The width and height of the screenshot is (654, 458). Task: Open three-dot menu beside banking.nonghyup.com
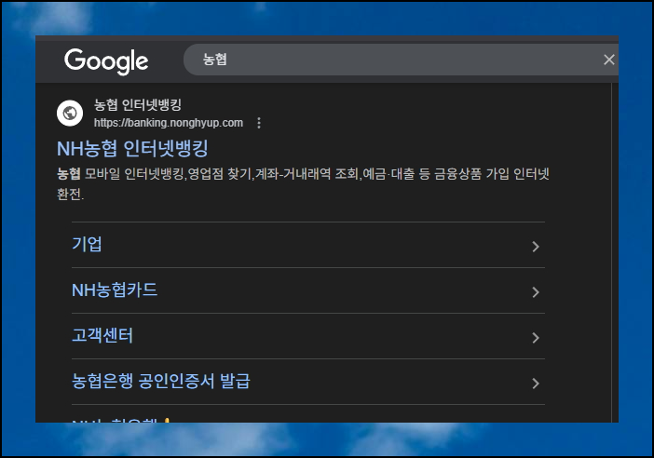[259, 123]
